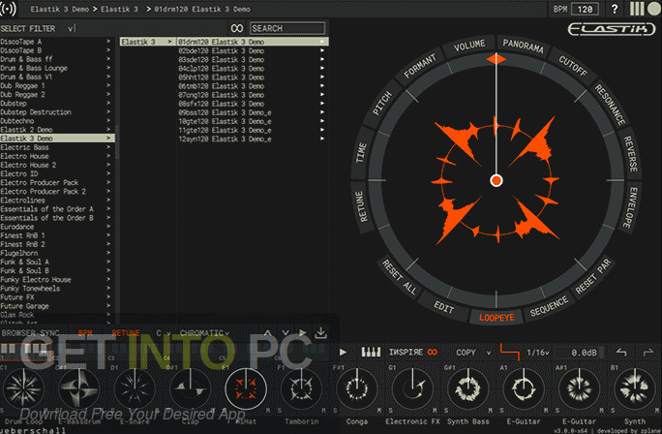Click the undo arrow icon

pos(620,352)
